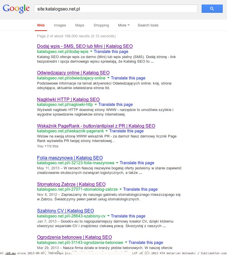Click the 'Jan 7, 2013' snippet date
The height and width of the screenshot is (255, 227).
pyautogui.click(x=46, y=221)
